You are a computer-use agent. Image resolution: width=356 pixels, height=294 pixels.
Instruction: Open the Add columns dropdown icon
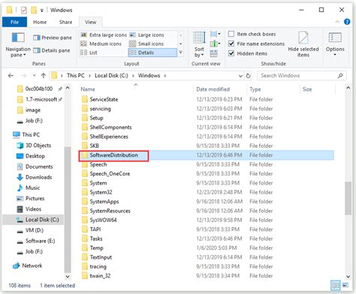(216, 43)
